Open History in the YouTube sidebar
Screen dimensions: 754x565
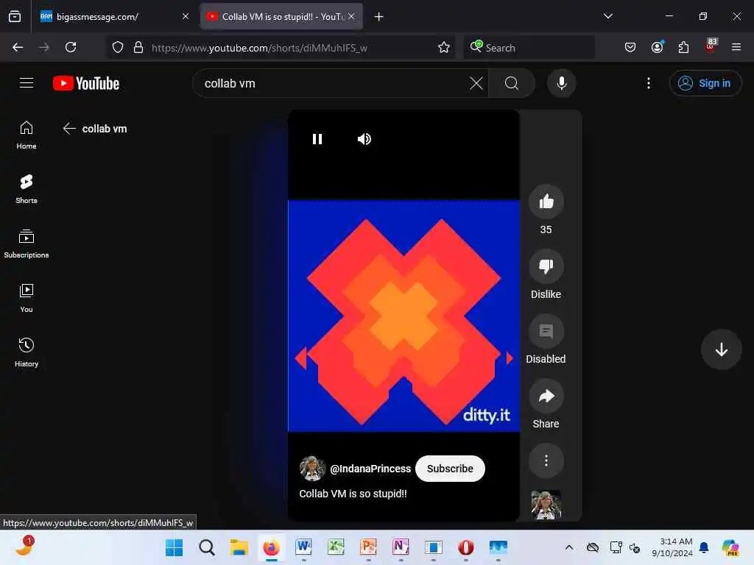[x=27, y=352]
